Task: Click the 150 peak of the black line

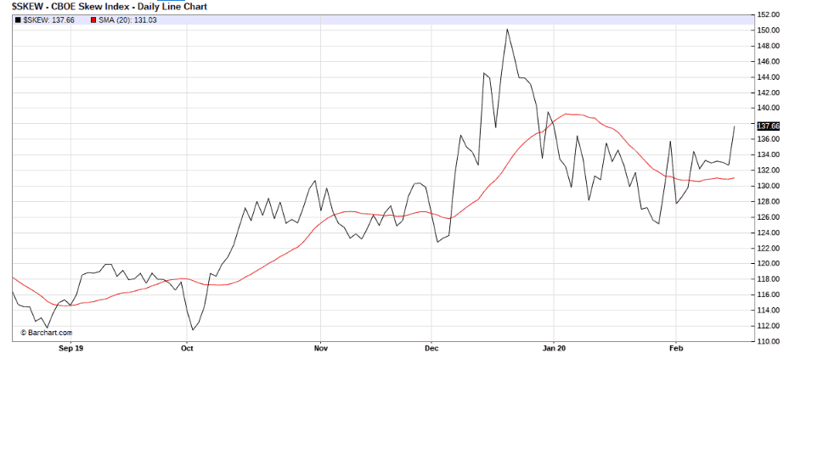Action: pos(507,30)
